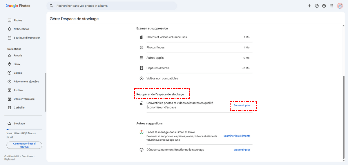The width and height of the screenshot is (348, 165).
Task: Click the Examiner les éléments link
Action: pos(237,136)
